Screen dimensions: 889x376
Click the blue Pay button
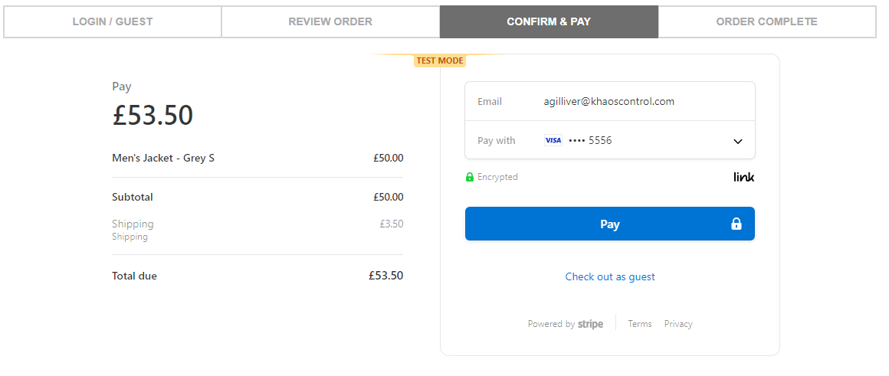[x=610, y=224]
